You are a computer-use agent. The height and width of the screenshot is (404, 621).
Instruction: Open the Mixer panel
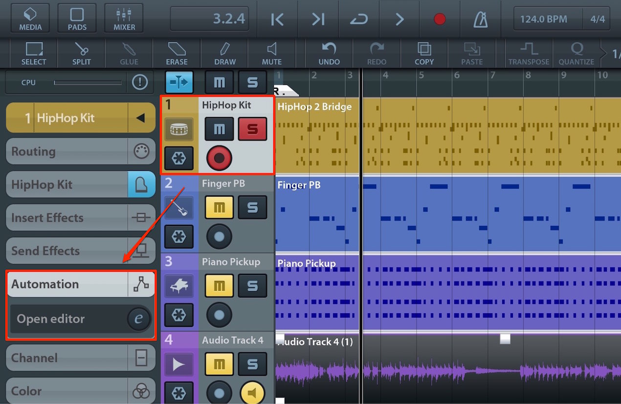(124, 19)
